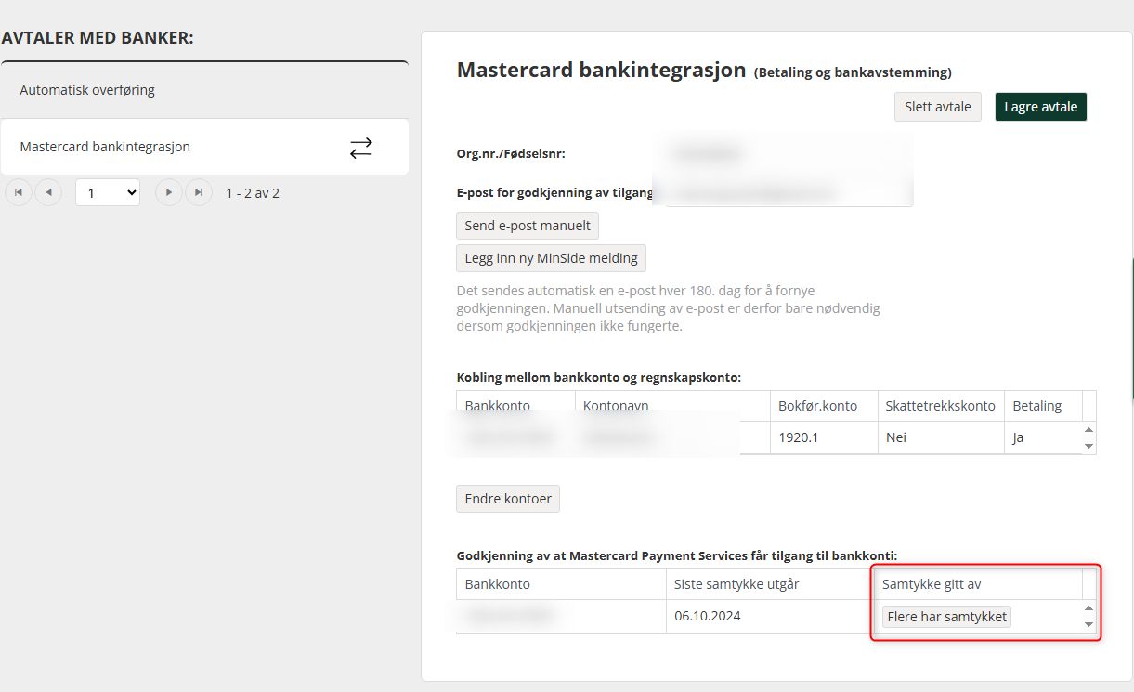Screen dimensions: 1134x692
Task: Click the transfer arrows icon beside Mastercard bankintegrasjon
Action: pos(360,148)
